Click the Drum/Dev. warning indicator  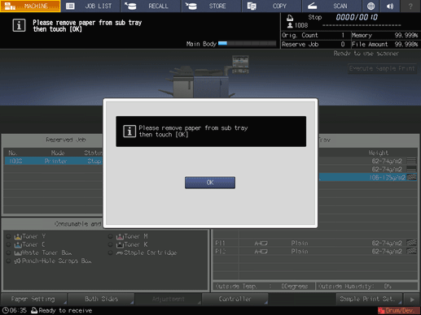point(399,310)
